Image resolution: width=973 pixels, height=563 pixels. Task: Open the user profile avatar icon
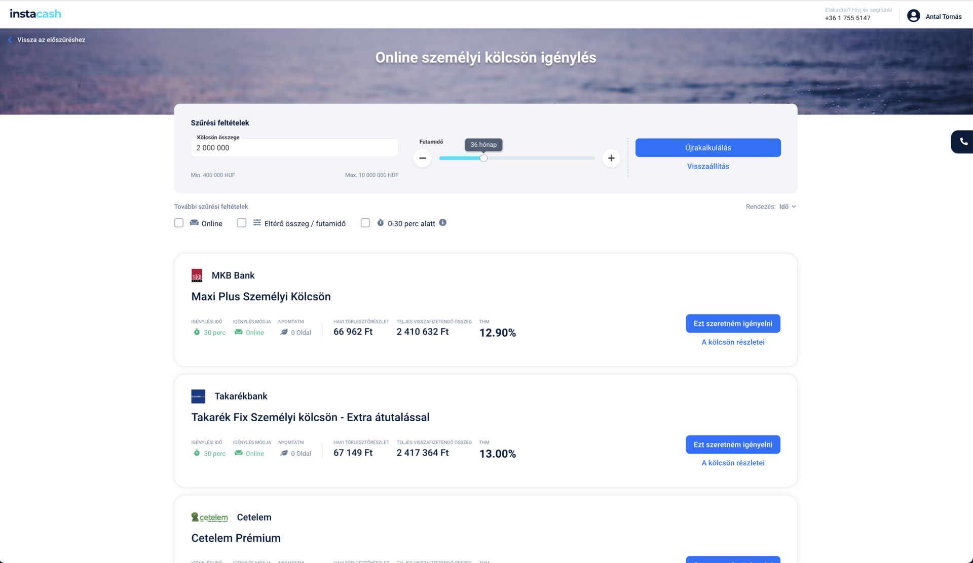(x=913, y=16)
